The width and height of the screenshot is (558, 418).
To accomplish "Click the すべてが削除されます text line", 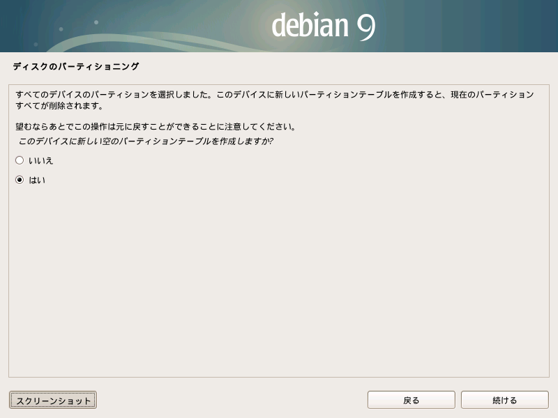I will point(59,107).
